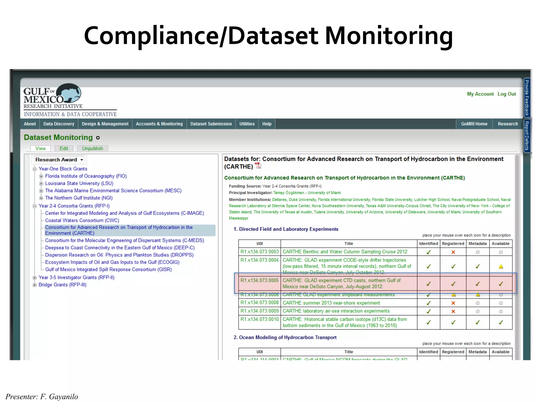Viewport: 537px width, 403px height.
Task: Click Registered red X for R1.x134.073:0009
Action: click(453, 311)
